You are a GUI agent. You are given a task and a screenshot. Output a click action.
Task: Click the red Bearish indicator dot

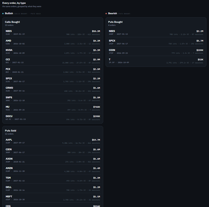click(106, 13)
